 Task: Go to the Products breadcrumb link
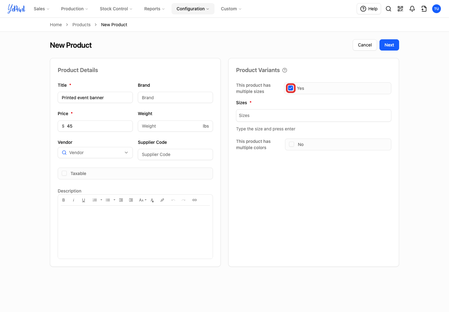click(x=81, y=25)
